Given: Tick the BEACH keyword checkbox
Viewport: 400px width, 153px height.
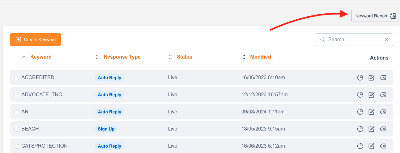Looking at the screenshot, I should (17, 129).
